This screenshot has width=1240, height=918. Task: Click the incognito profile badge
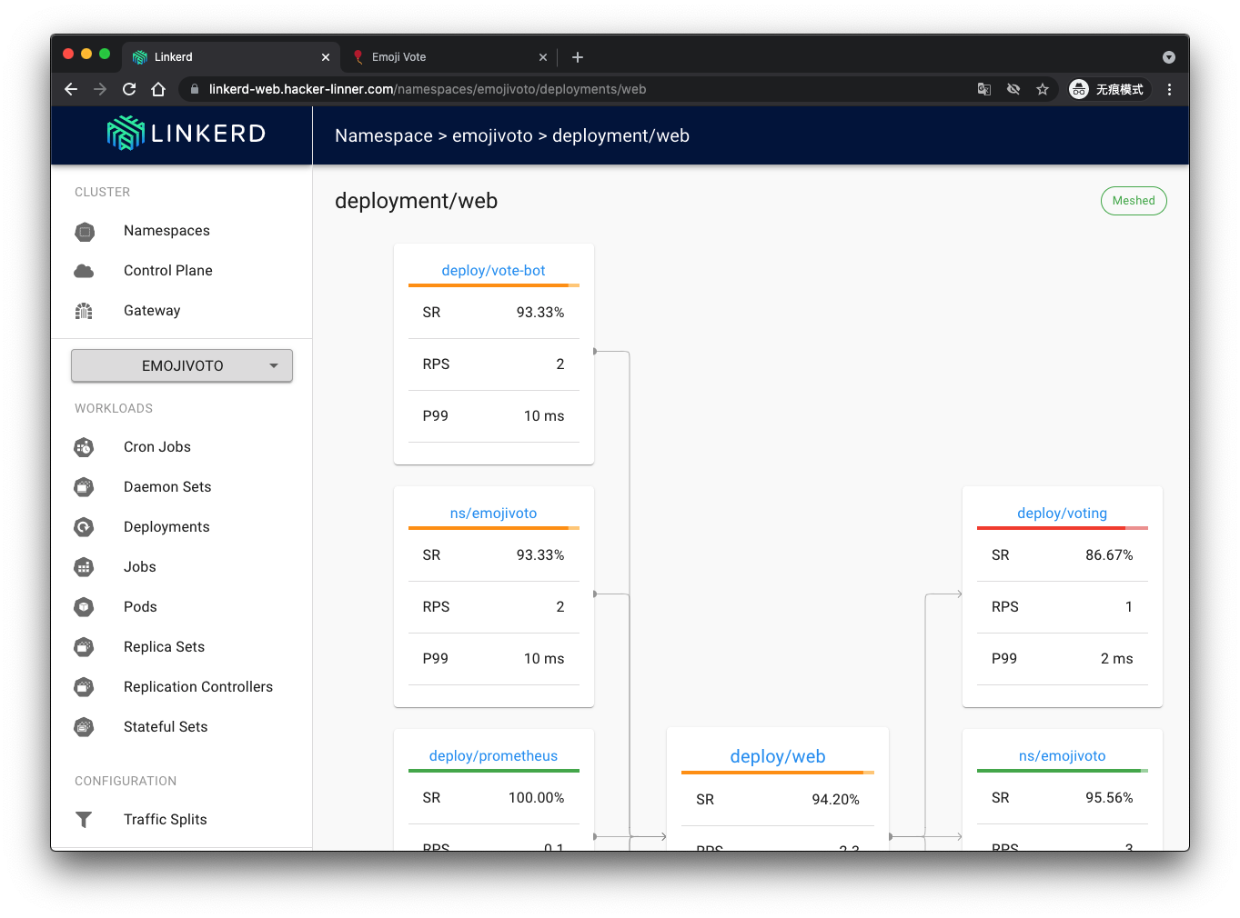pos(1107,89)
